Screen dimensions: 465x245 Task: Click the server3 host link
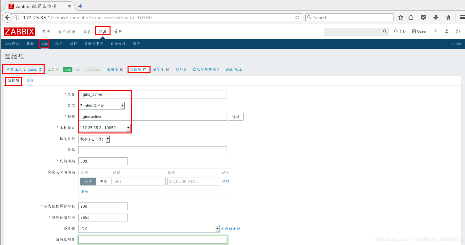[34, 69]
